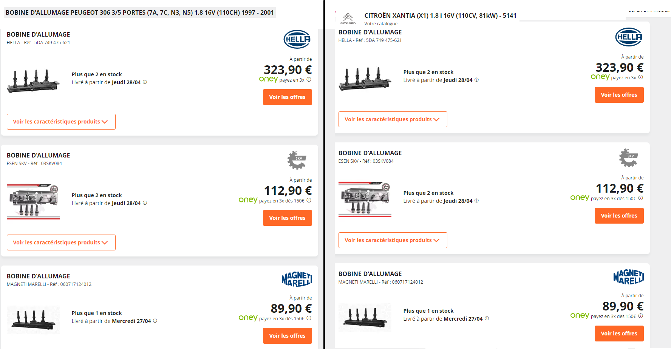Click Oney info icon for ESEN SKV, Citroën listing
This screenshot has width=671, height=349.
(x=640, y=198)
